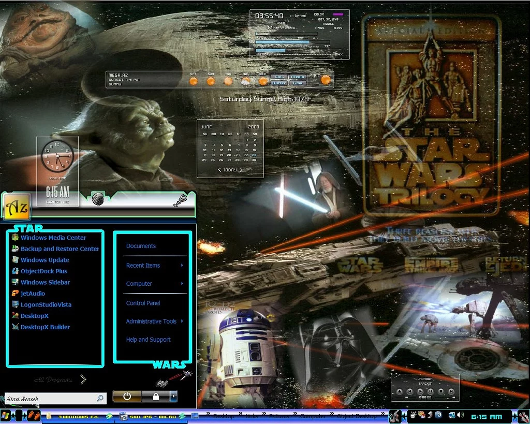
Task: Toggle the Meter widget button
Action: pos(279,83)
